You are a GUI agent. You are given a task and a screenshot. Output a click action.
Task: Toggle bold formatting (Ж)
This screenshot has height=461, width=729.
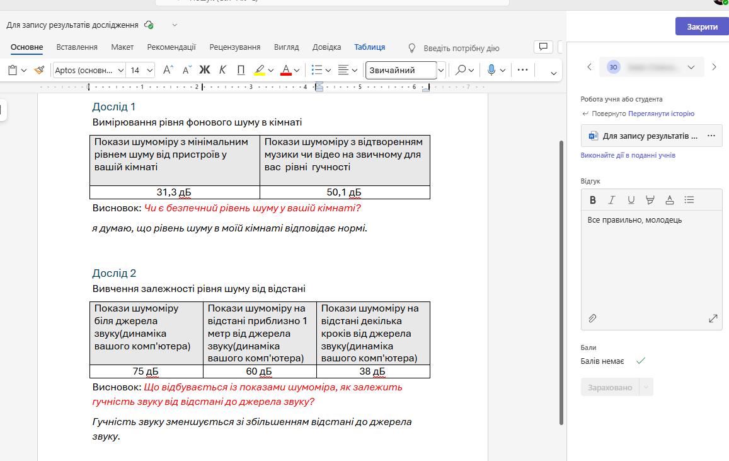[205, 70]
